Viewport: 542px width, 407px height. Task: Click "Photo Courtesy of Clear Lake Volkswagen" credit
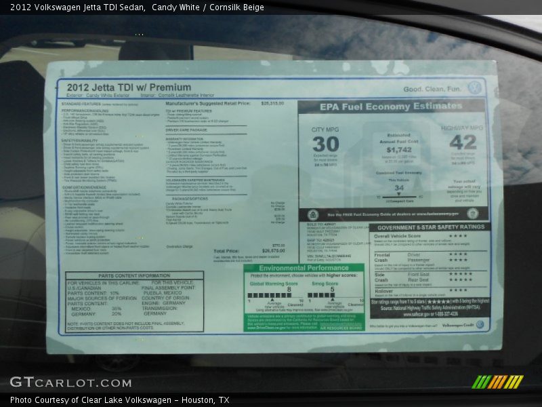click(x=91, y=400)
